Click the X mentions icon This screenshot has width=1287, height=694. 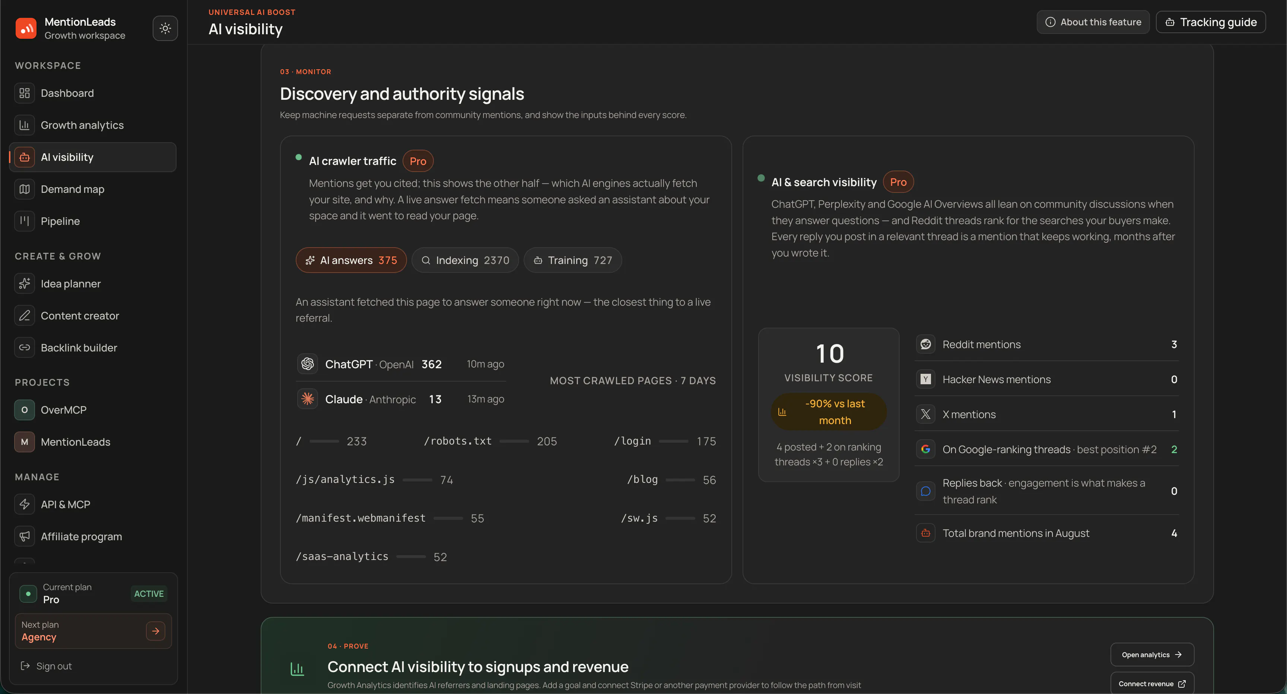pos(925,414)
